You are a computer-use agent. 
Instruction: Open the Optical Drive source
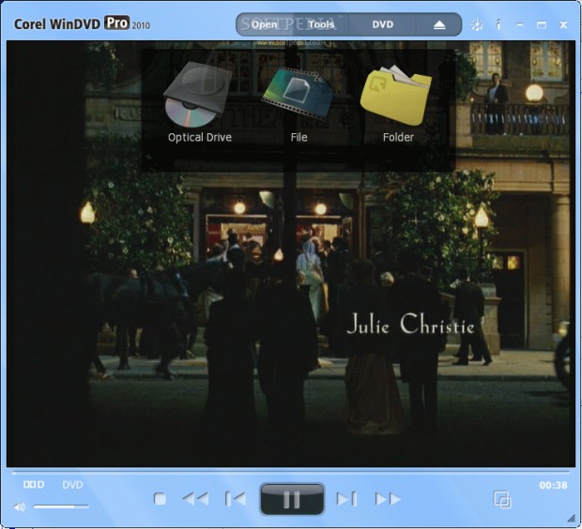(199, 102)
